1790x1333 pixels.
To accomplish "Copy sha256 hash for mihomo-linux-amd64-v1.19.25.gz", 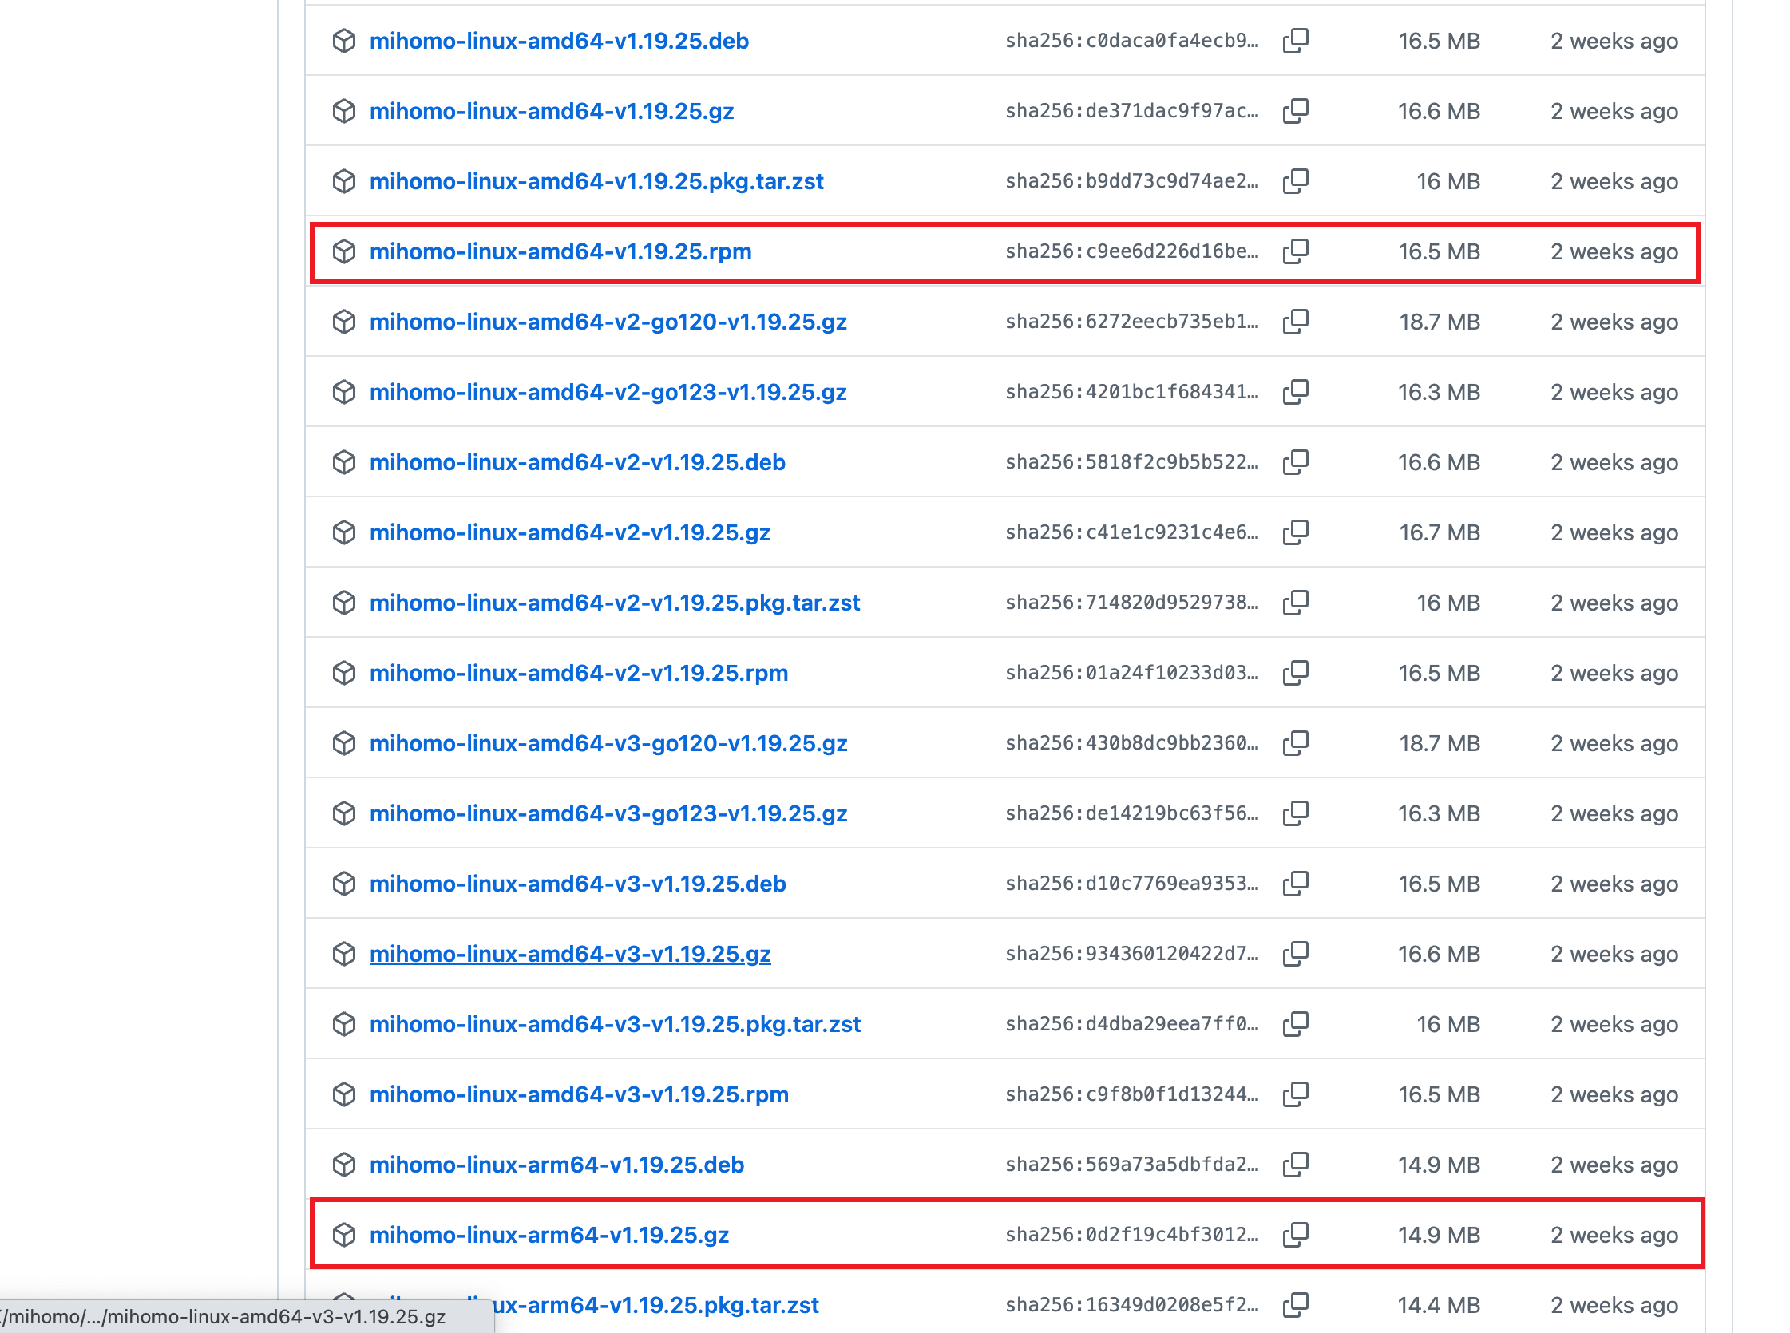I will pyautogui.click(x=1295, y=110).
